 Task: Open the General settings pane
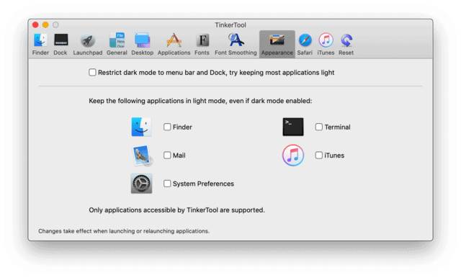pyautogui.click(x=117, y=44)
